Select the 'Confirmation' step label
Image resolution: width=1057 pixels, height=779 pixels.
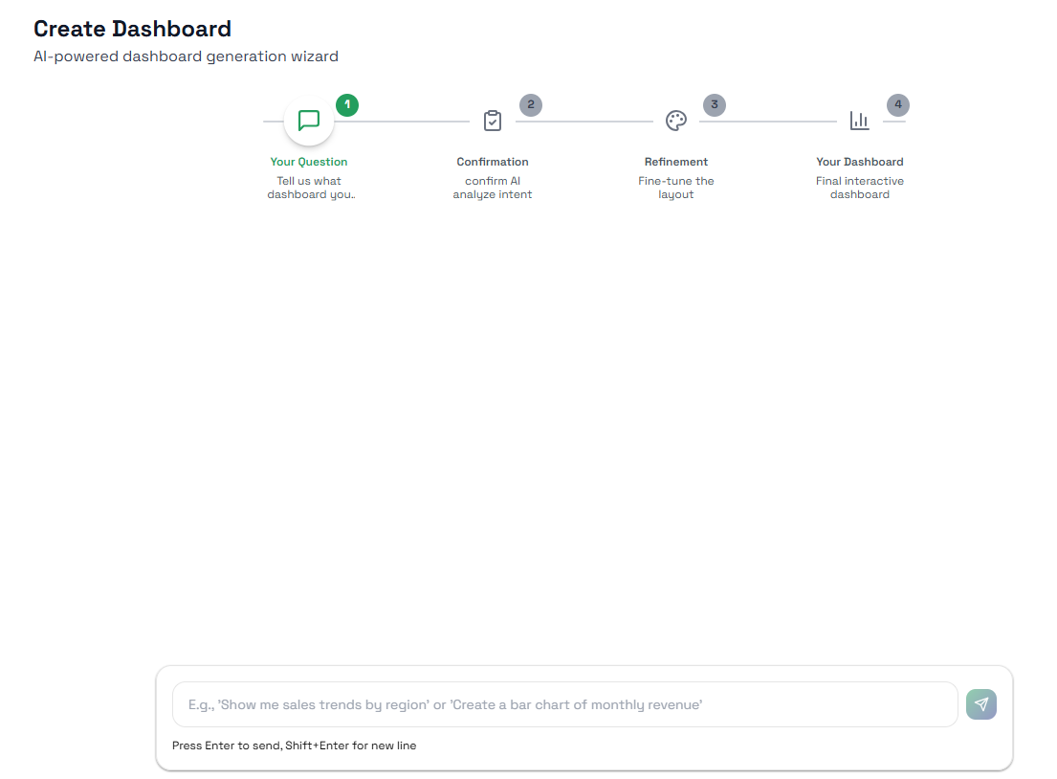click(x=493, y=162)
